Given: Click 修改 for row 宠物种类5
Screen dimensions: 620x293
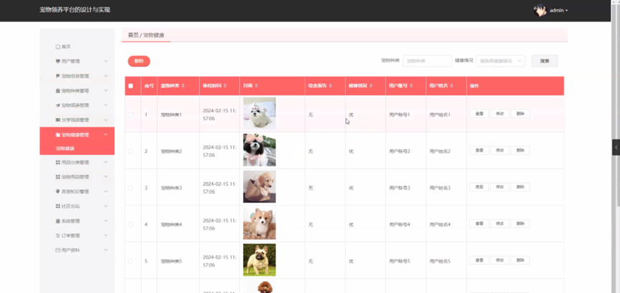Looking at the screenshot, I should coord(500,260).
